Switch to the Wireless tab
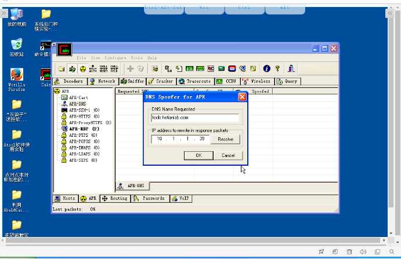Image resolution: width=401 pixels, height=259 pixels. point(257,81)
